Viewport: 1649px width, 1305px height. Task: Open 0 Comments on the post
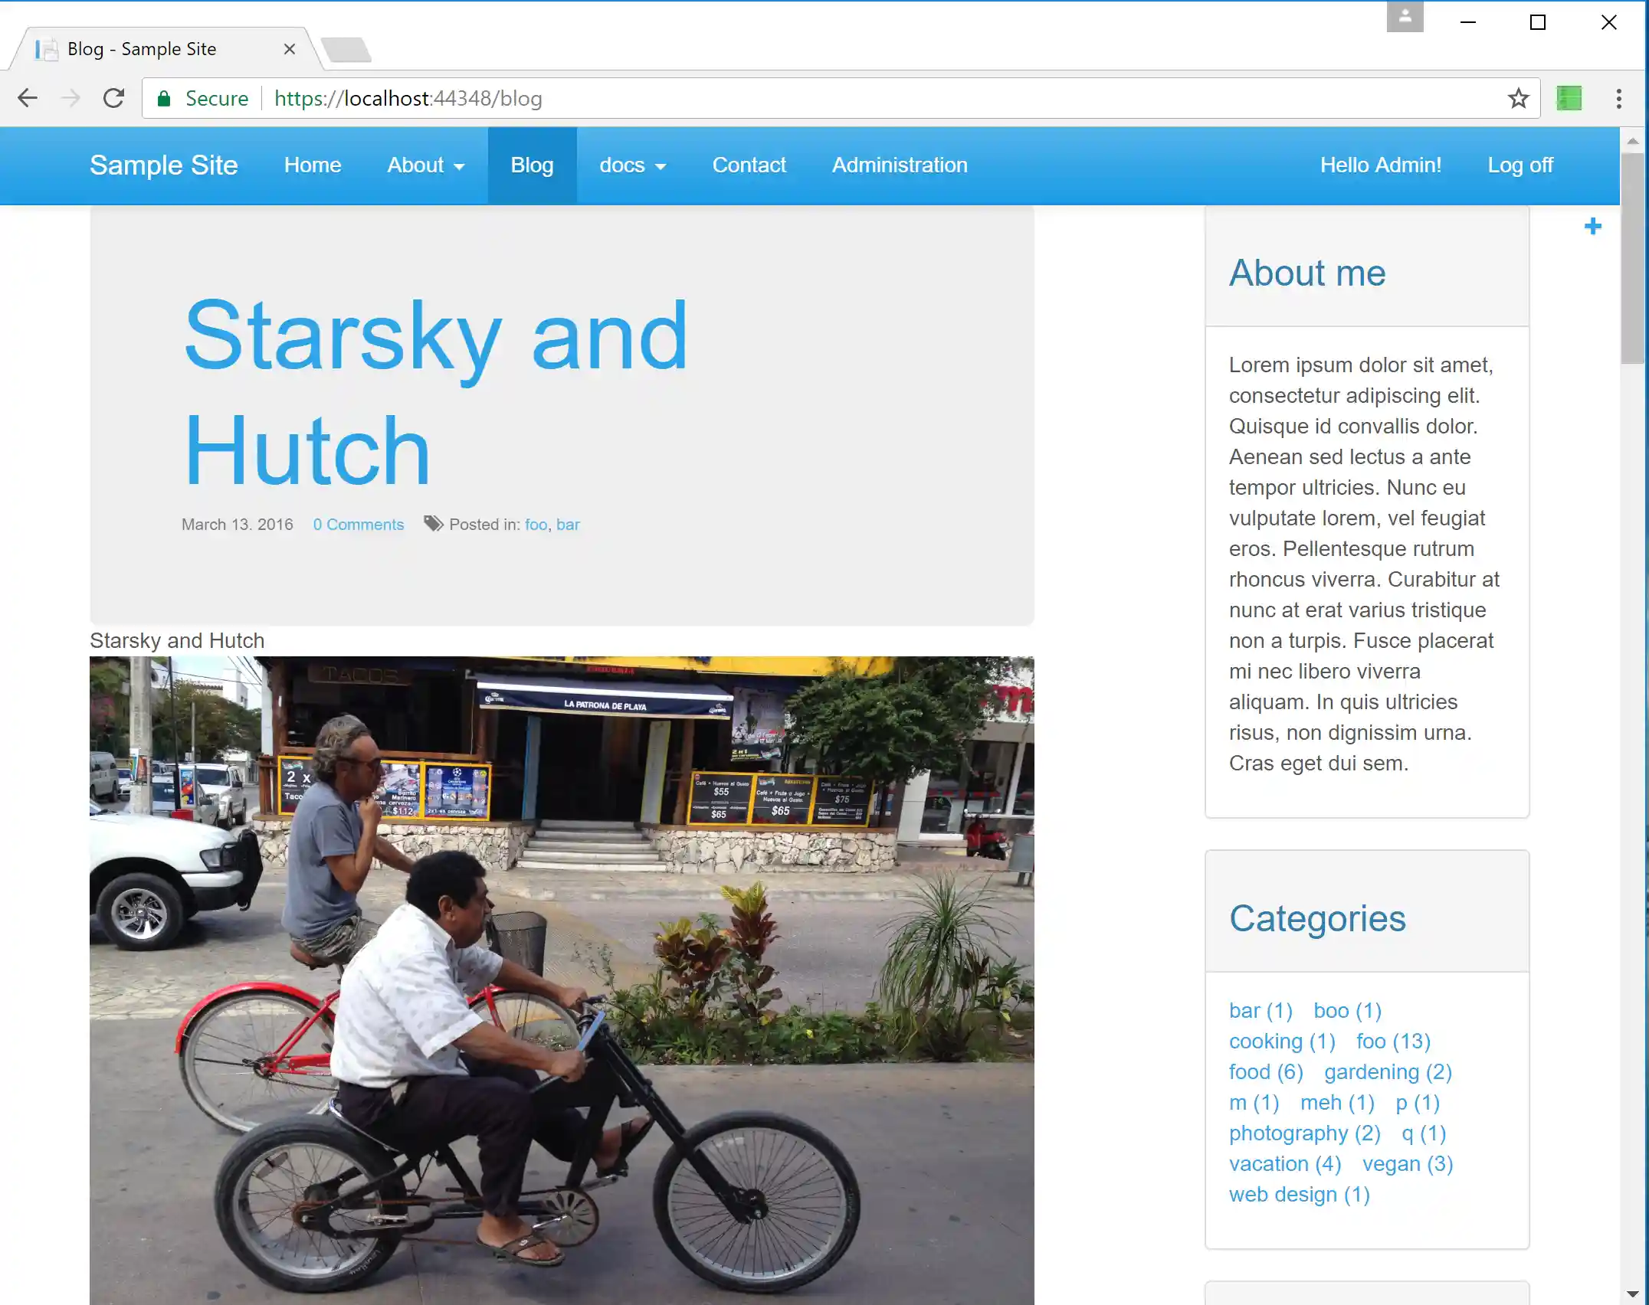(358, 524)
